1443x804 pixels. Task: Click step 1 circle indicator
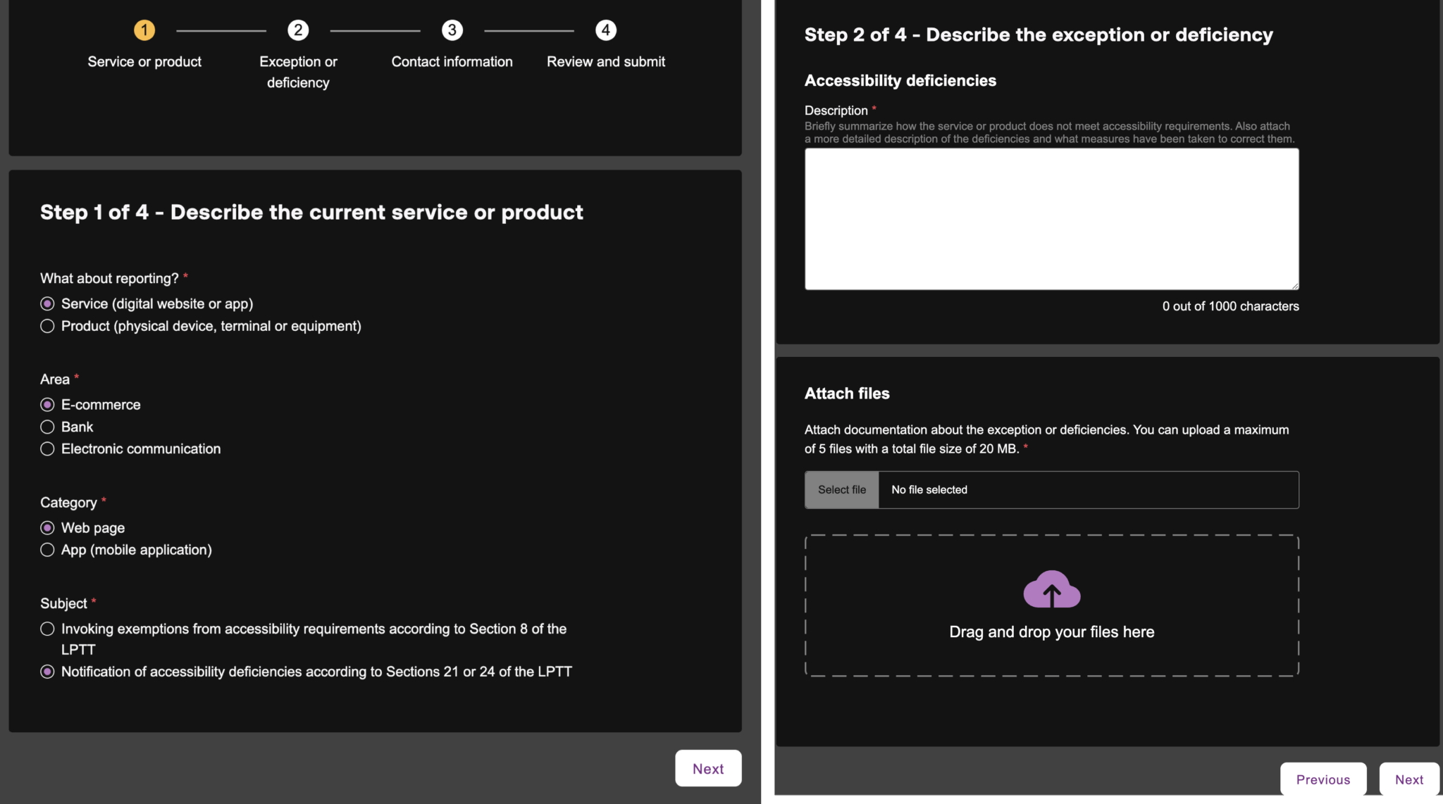pyautogui.click(x=144, y=30)
